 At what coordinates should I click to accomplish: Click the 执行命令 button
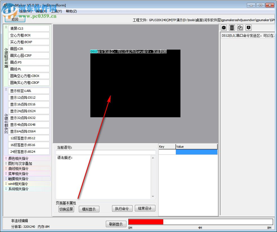coord(122,209)
